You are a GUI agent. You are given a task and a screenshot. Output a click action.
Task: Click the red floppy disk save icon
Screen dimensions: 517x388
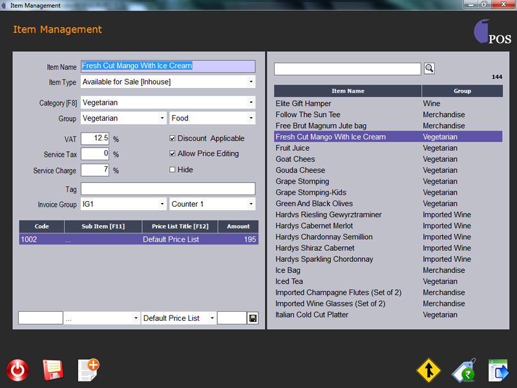click(52, 371)
